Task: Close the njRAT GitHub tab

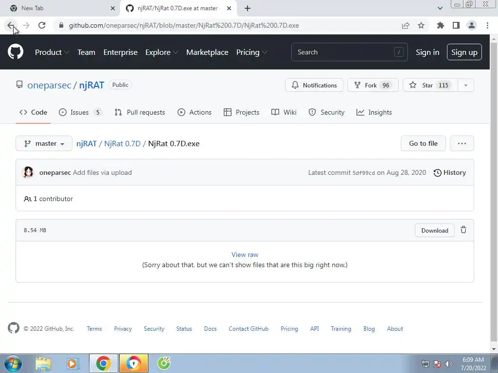Action: 229,8
